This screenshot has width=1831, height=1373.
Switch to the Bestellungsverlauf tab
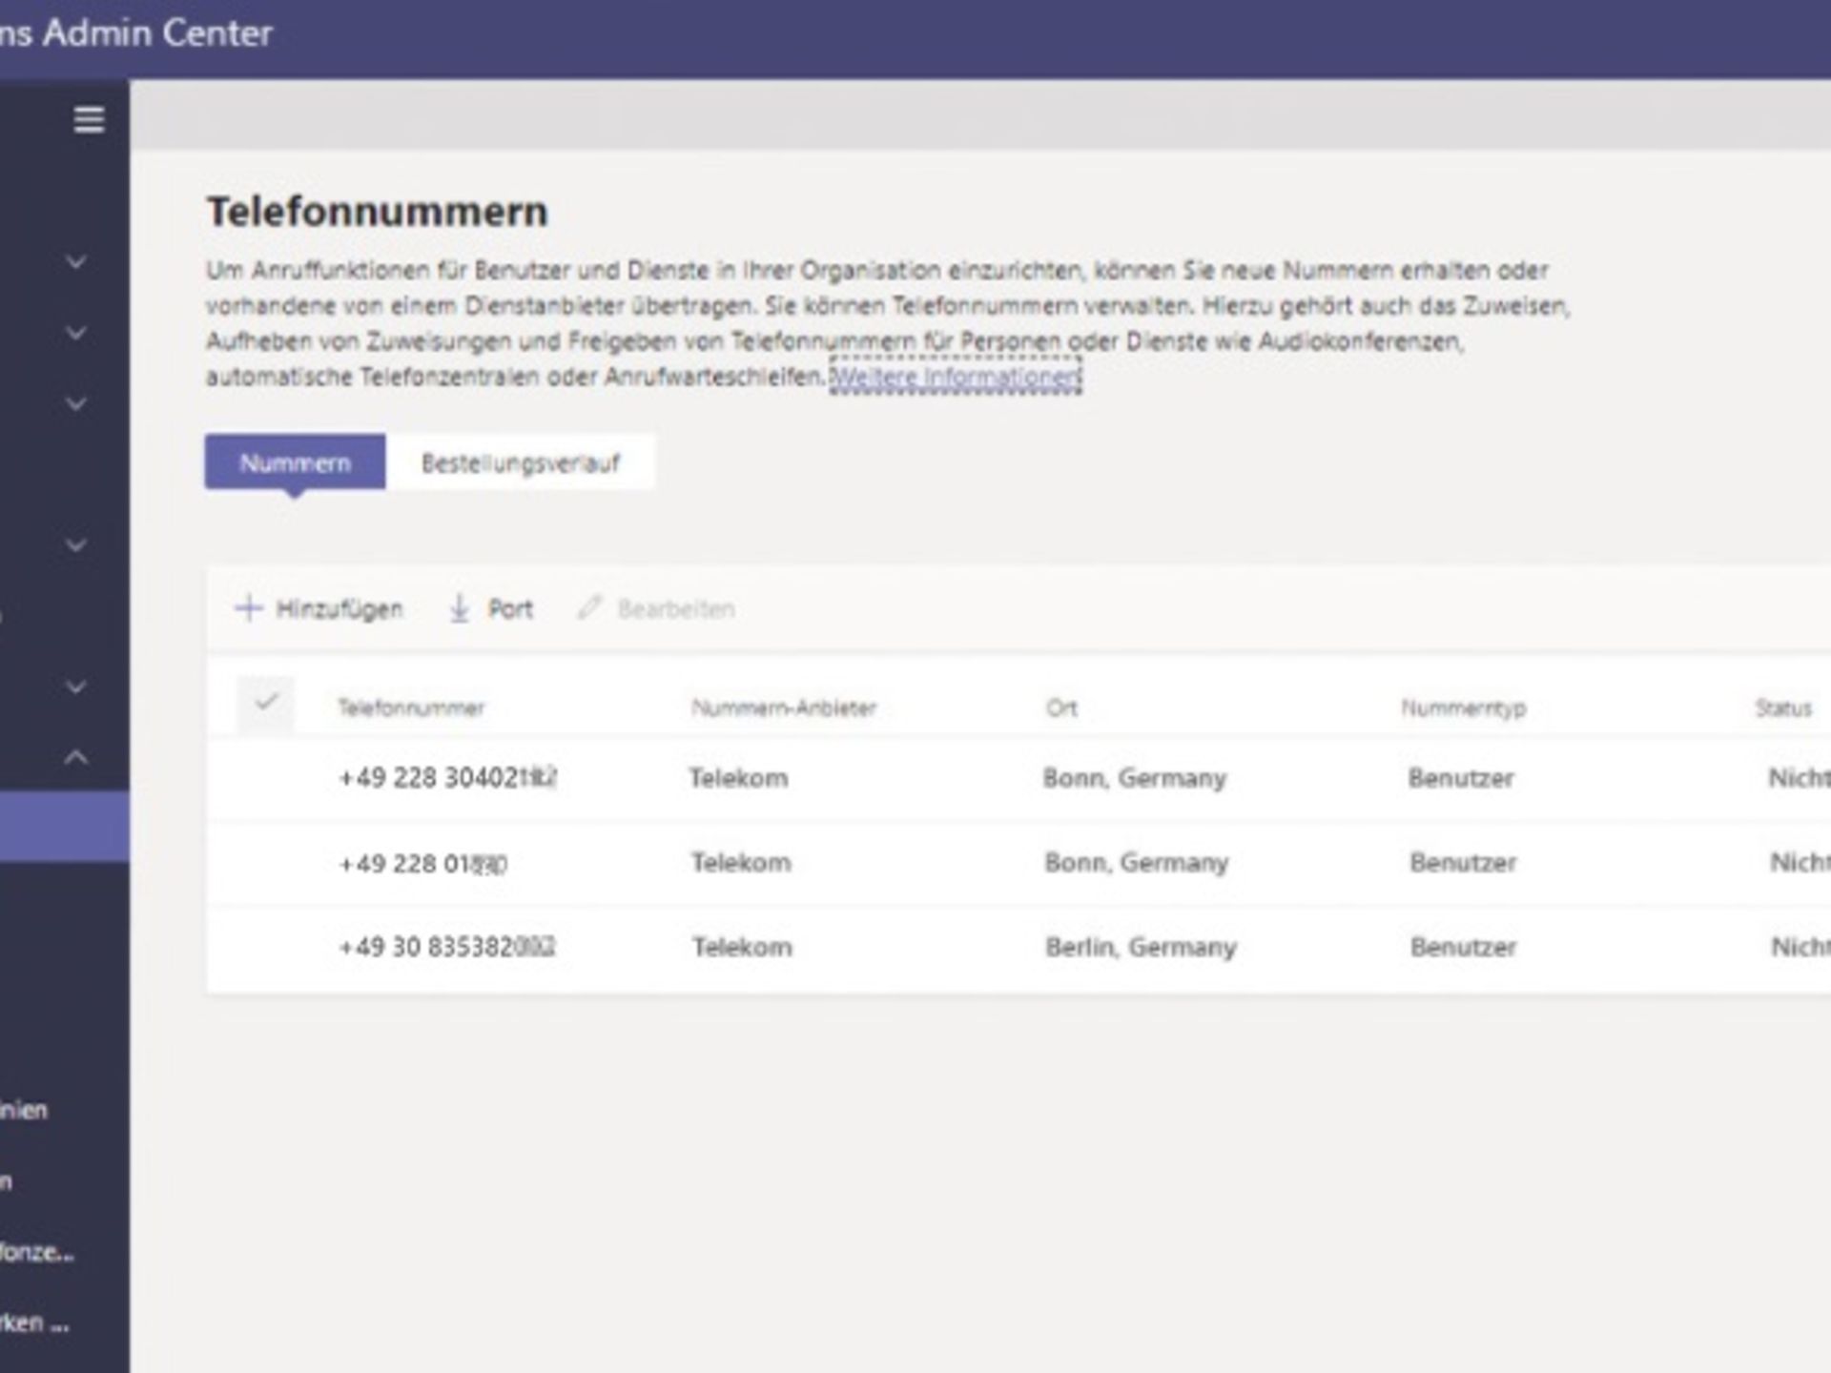(x=520, y=462)
